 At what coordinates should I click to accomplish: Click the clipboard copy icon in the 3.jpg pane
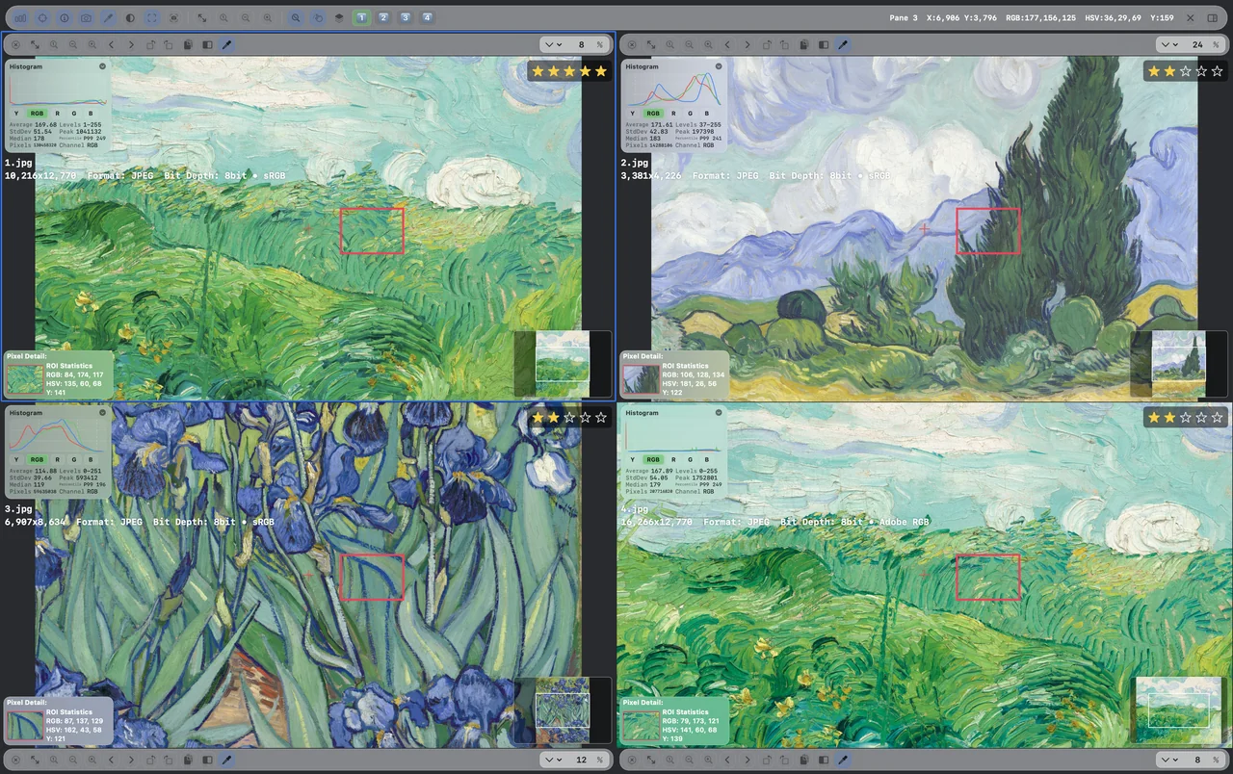189,760
